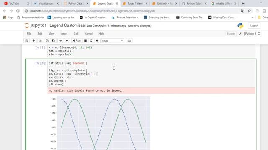Open the Kernel menu

(x=88, y=34)
